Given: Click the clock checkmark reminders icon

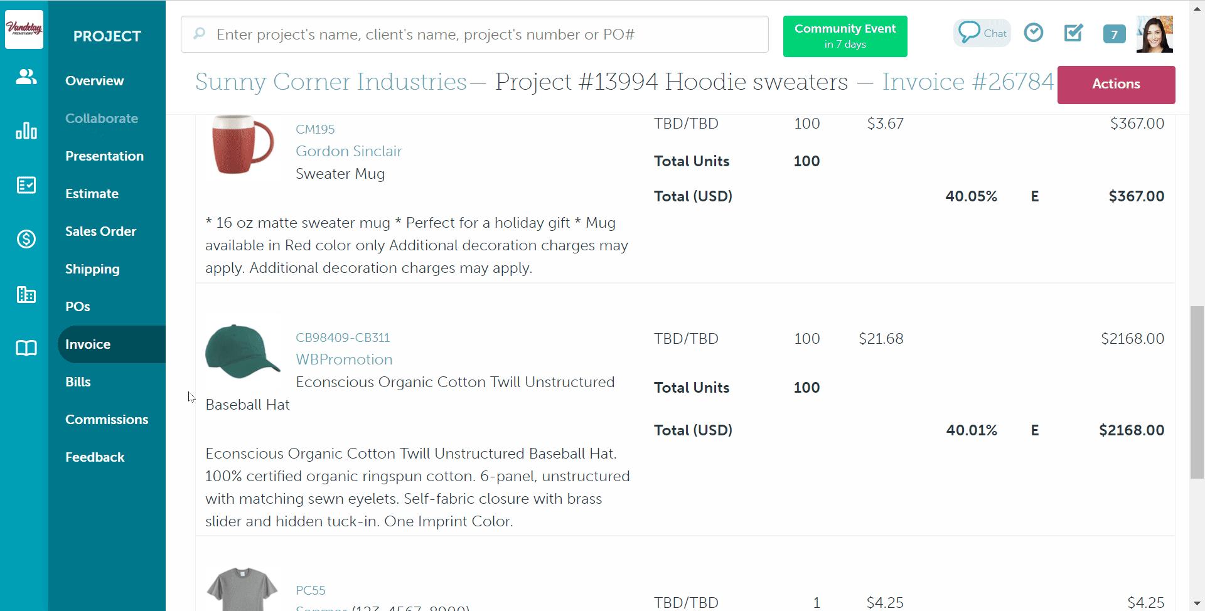Looking at the screenshot, I should coord(1033,33).
